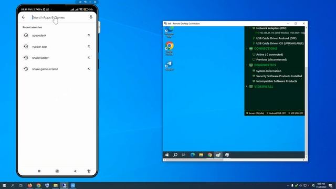Screen dimensions: 336x189
Task: Open Task View in remote desktop taskbar
Action: (x=184, y=155)
